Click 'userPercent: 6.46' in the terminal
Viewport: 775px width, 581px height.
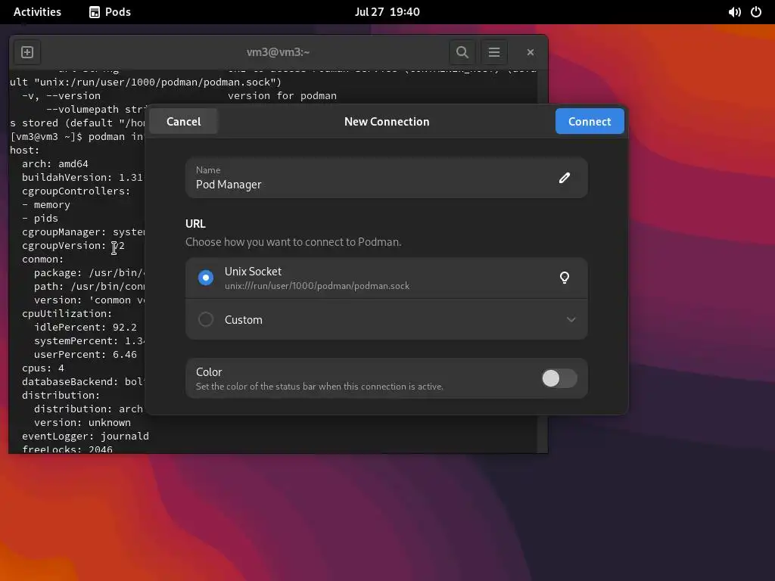point(86,354)
